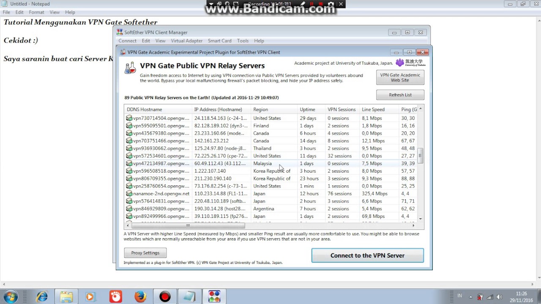Click server icon for vpn258760654 row
Screen dimensions: 541x304
129,186
